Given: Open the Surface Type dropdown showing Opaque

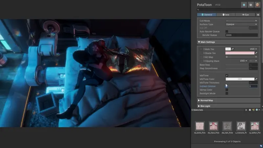Looking at the screenshot, I should click(x=242, y=24).
